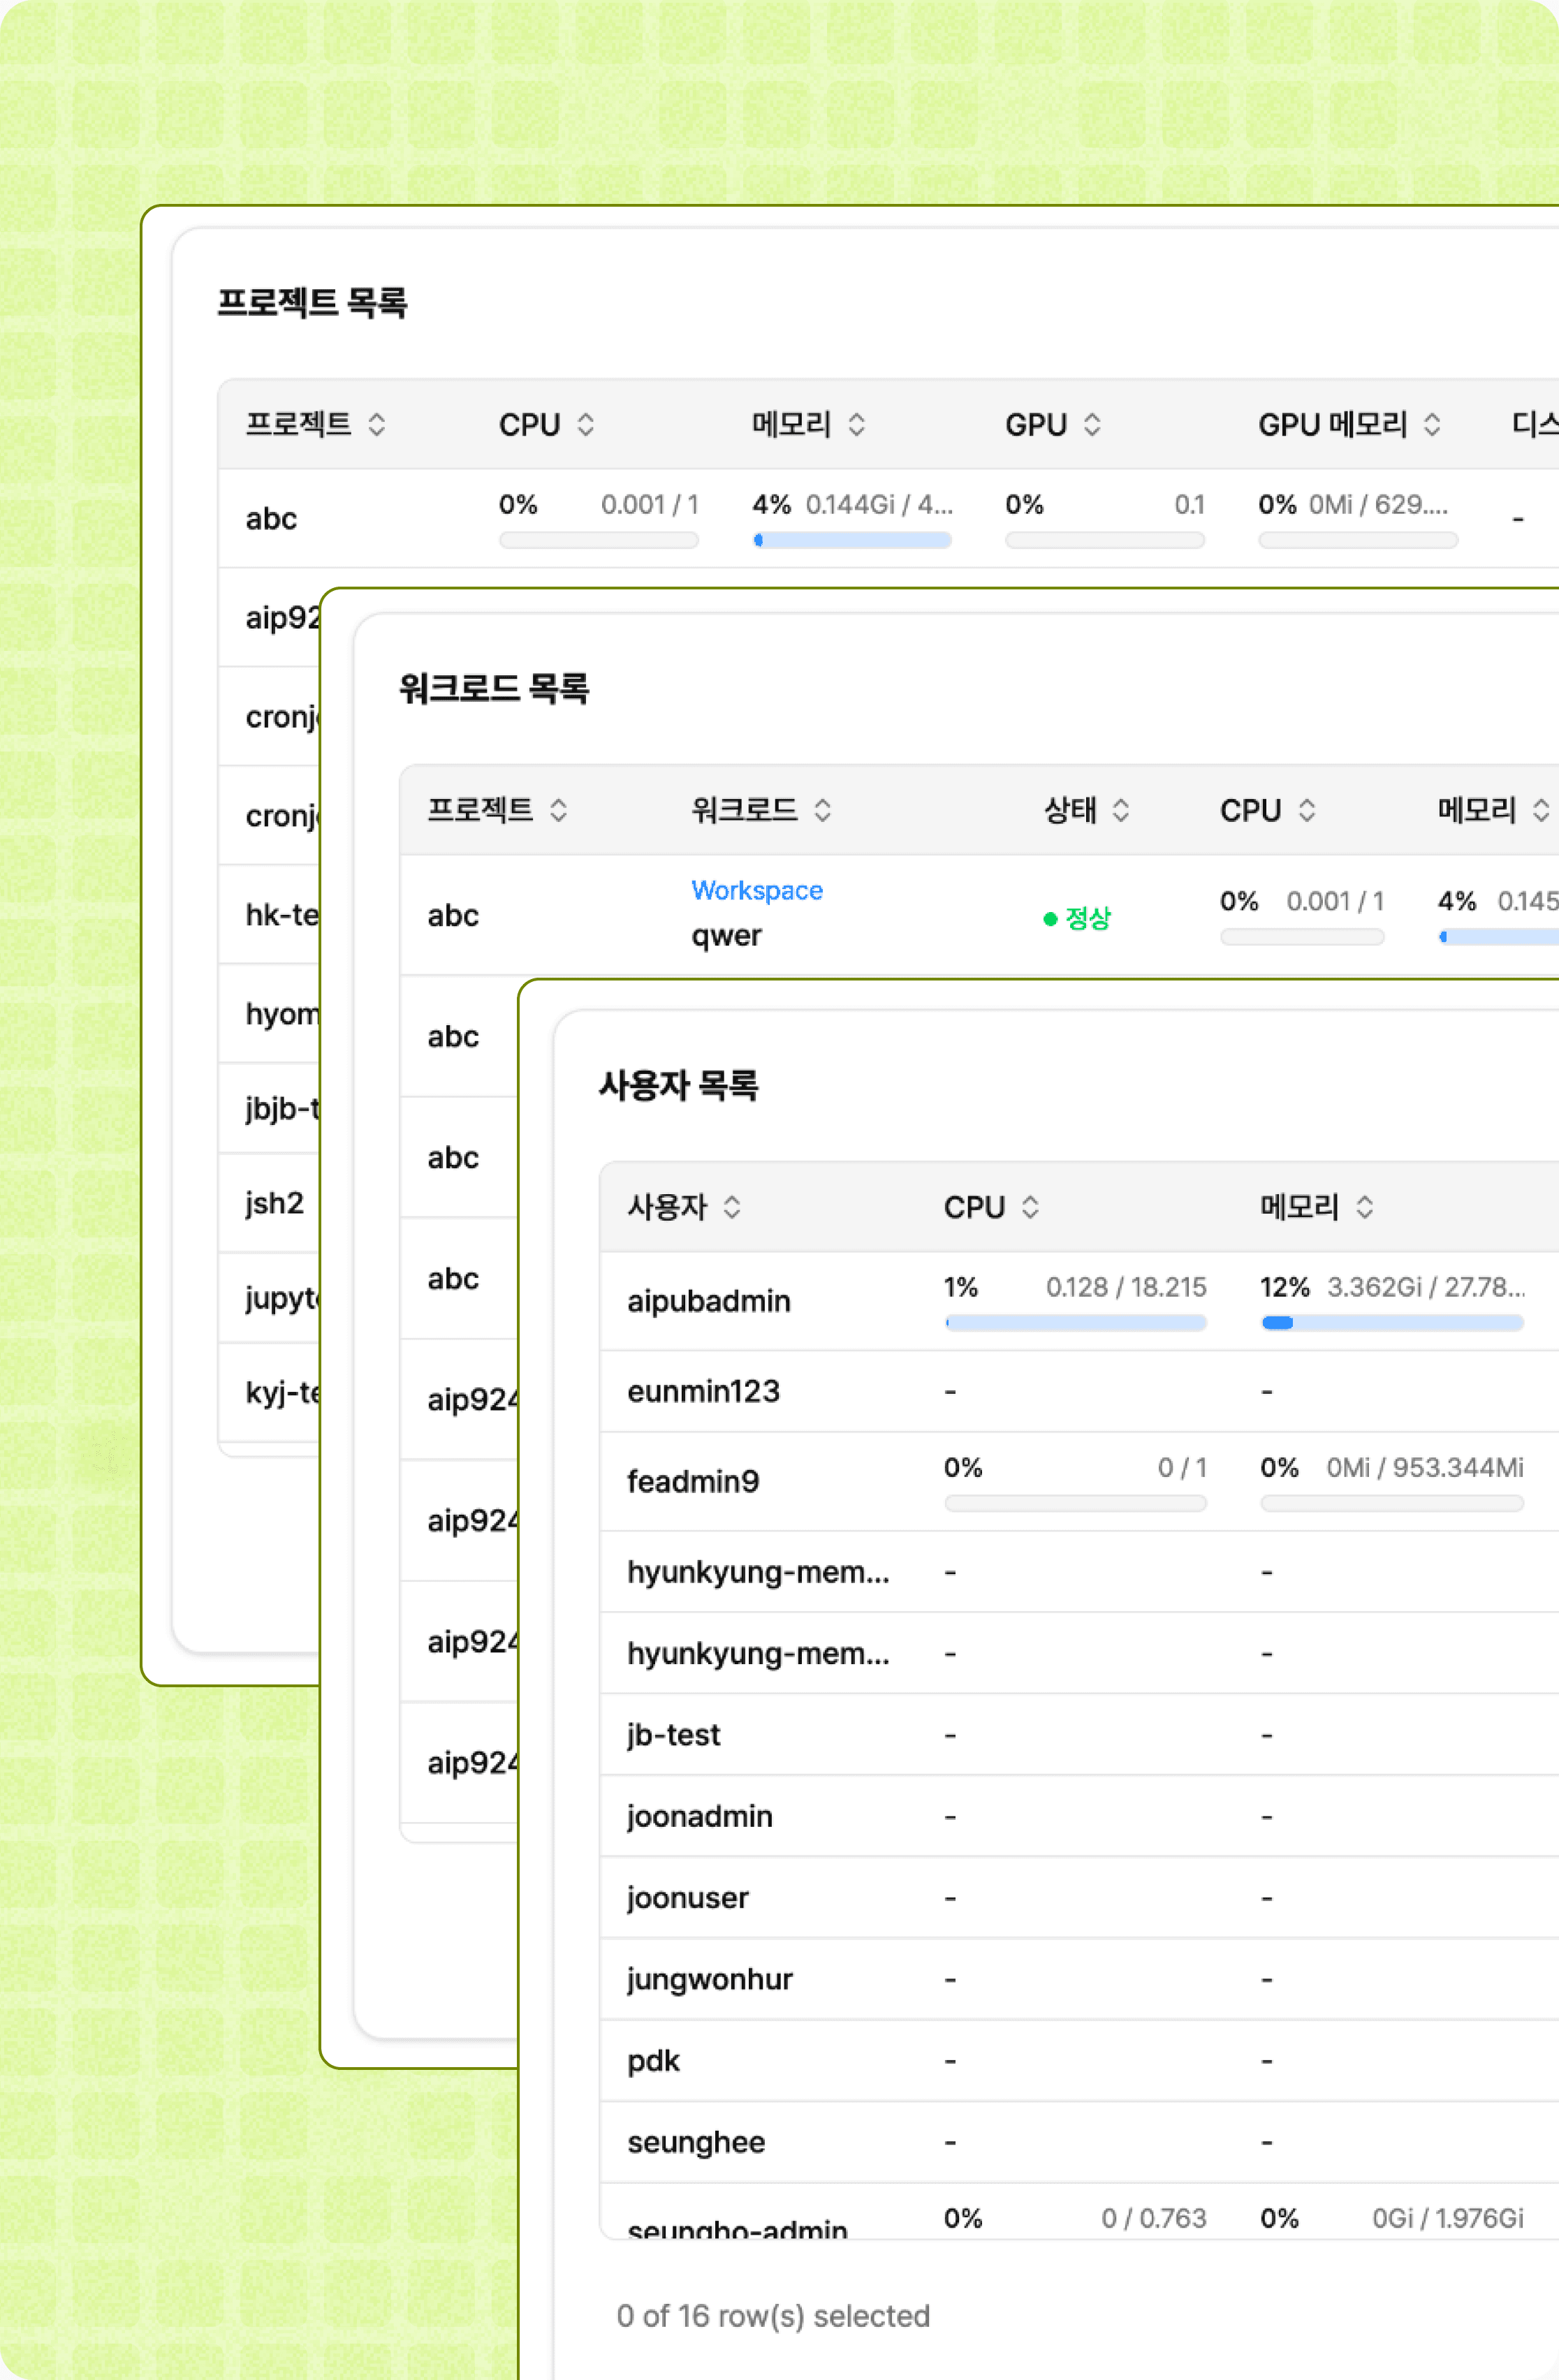
Task: Click 0 / 0.763 CPU value
Action: click(x=1154, y=2218)
